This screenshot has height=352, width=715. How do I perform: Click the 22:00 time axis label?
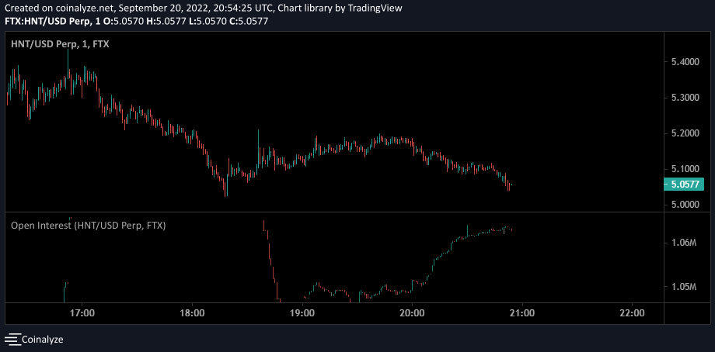[632, 313]
